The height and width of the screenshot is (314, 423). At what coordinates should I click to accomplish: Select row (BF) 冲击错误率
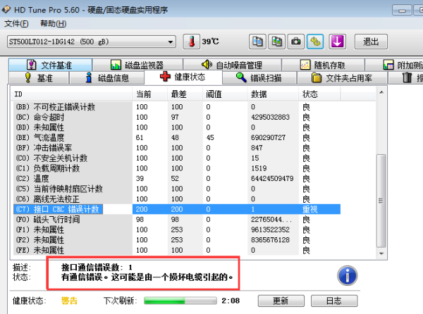(x=177, y=148)
